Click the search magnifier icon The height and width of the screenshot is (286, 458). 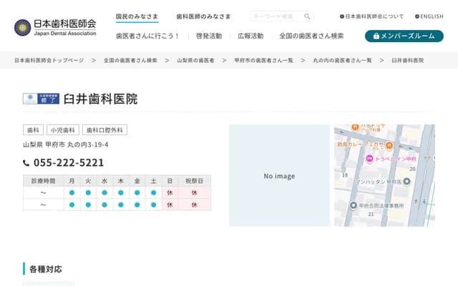[x=307, y=16]
